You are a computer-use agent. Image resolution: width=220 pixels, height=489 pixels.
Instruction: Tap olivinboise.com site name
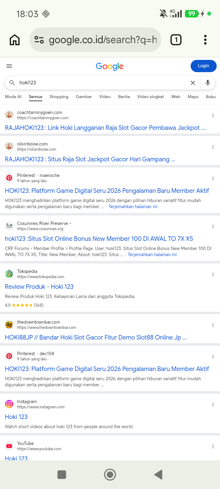click(x=32, y=144)
